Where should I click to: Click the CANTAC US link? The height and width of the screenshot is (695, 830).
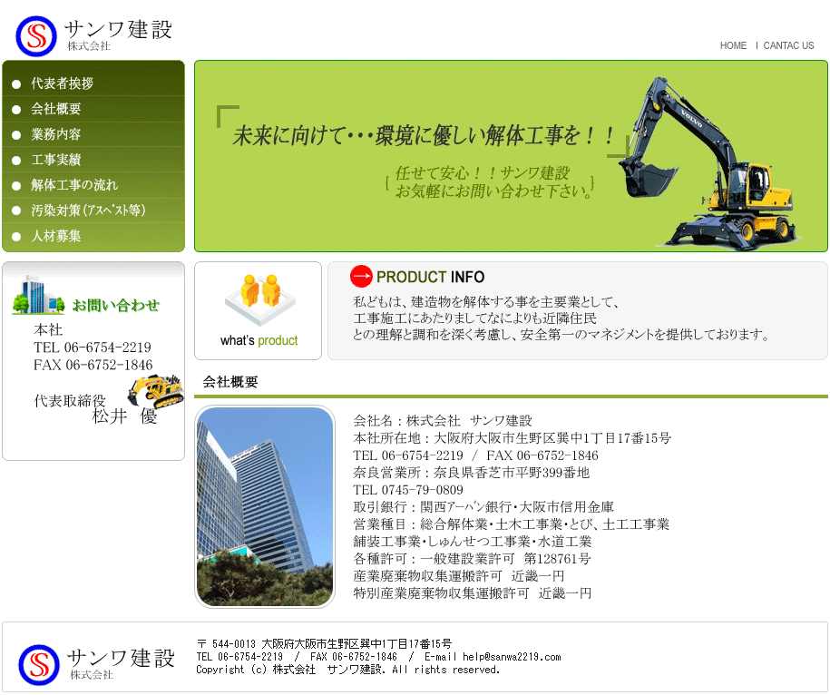point(788,45)
